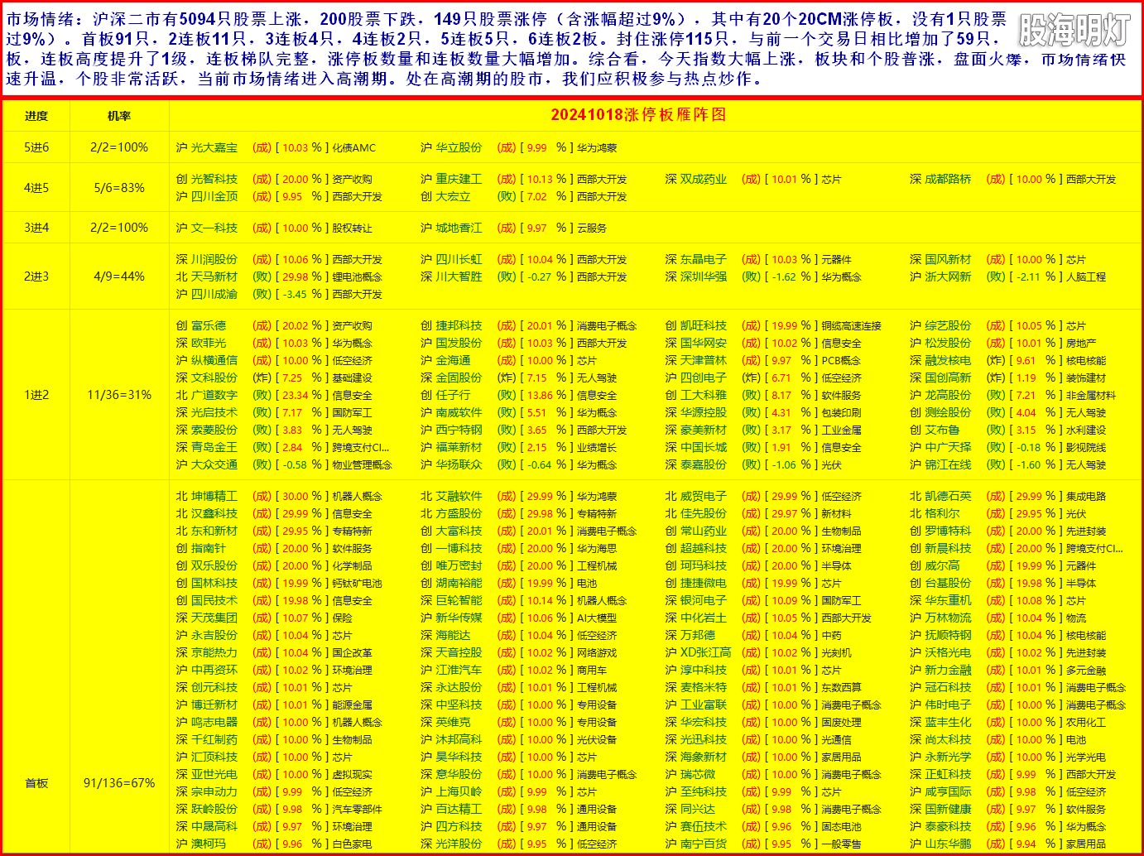Select the 2进3 progress cell

36,277
